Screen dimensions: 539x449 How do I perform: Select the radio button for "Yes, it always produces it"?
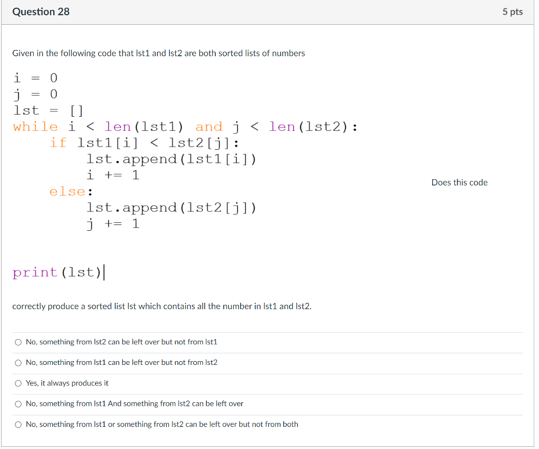pyautogui.click(x=18, y=383)
